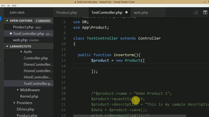Viewport: 209px width, 117px height.
Task: Open the Help menu
Action: (14, 6)
